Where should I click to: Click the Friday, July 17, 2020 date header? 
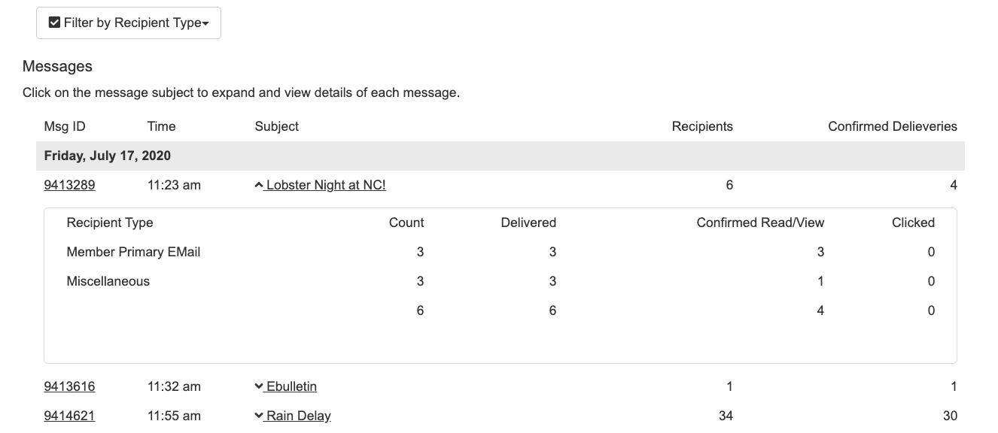(501, 156)
